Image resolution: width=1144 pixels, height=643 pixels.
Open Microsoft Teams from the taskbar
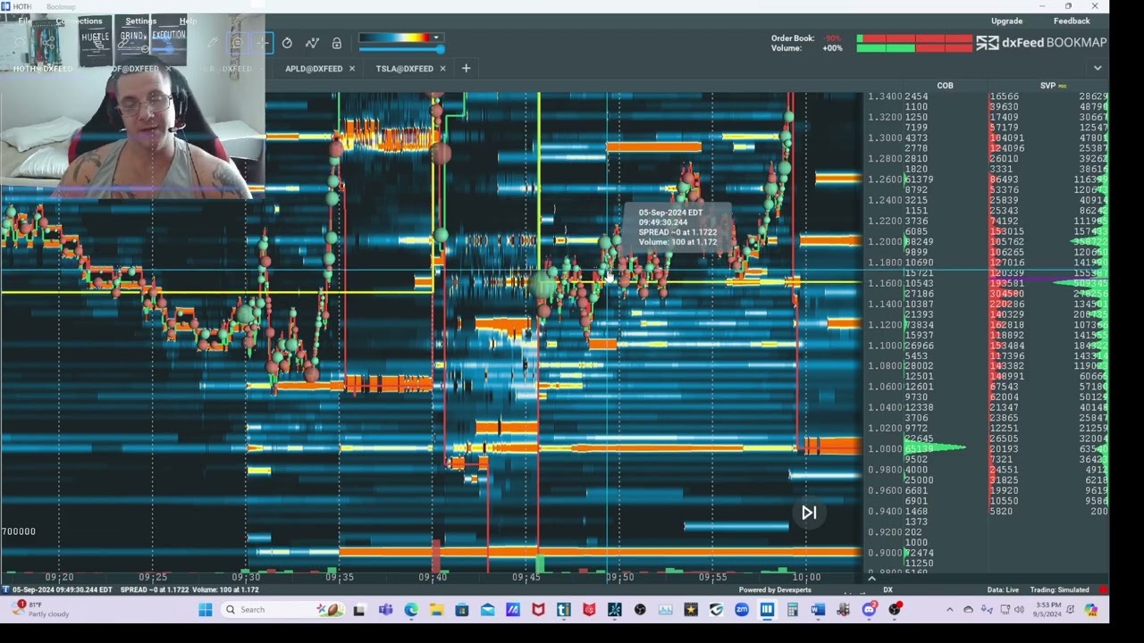385,610
